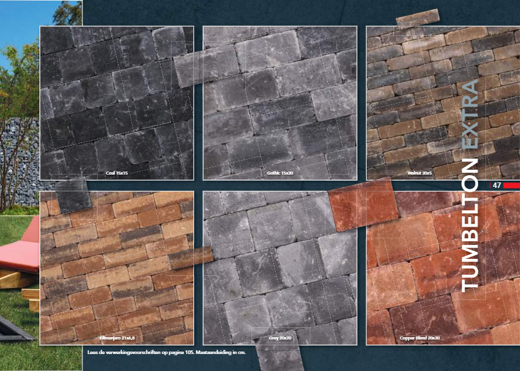Screen dimensions: 520x371
Task: Select the "Kilimanjaro 21x6,8" caption
Action: coord(117,338)
